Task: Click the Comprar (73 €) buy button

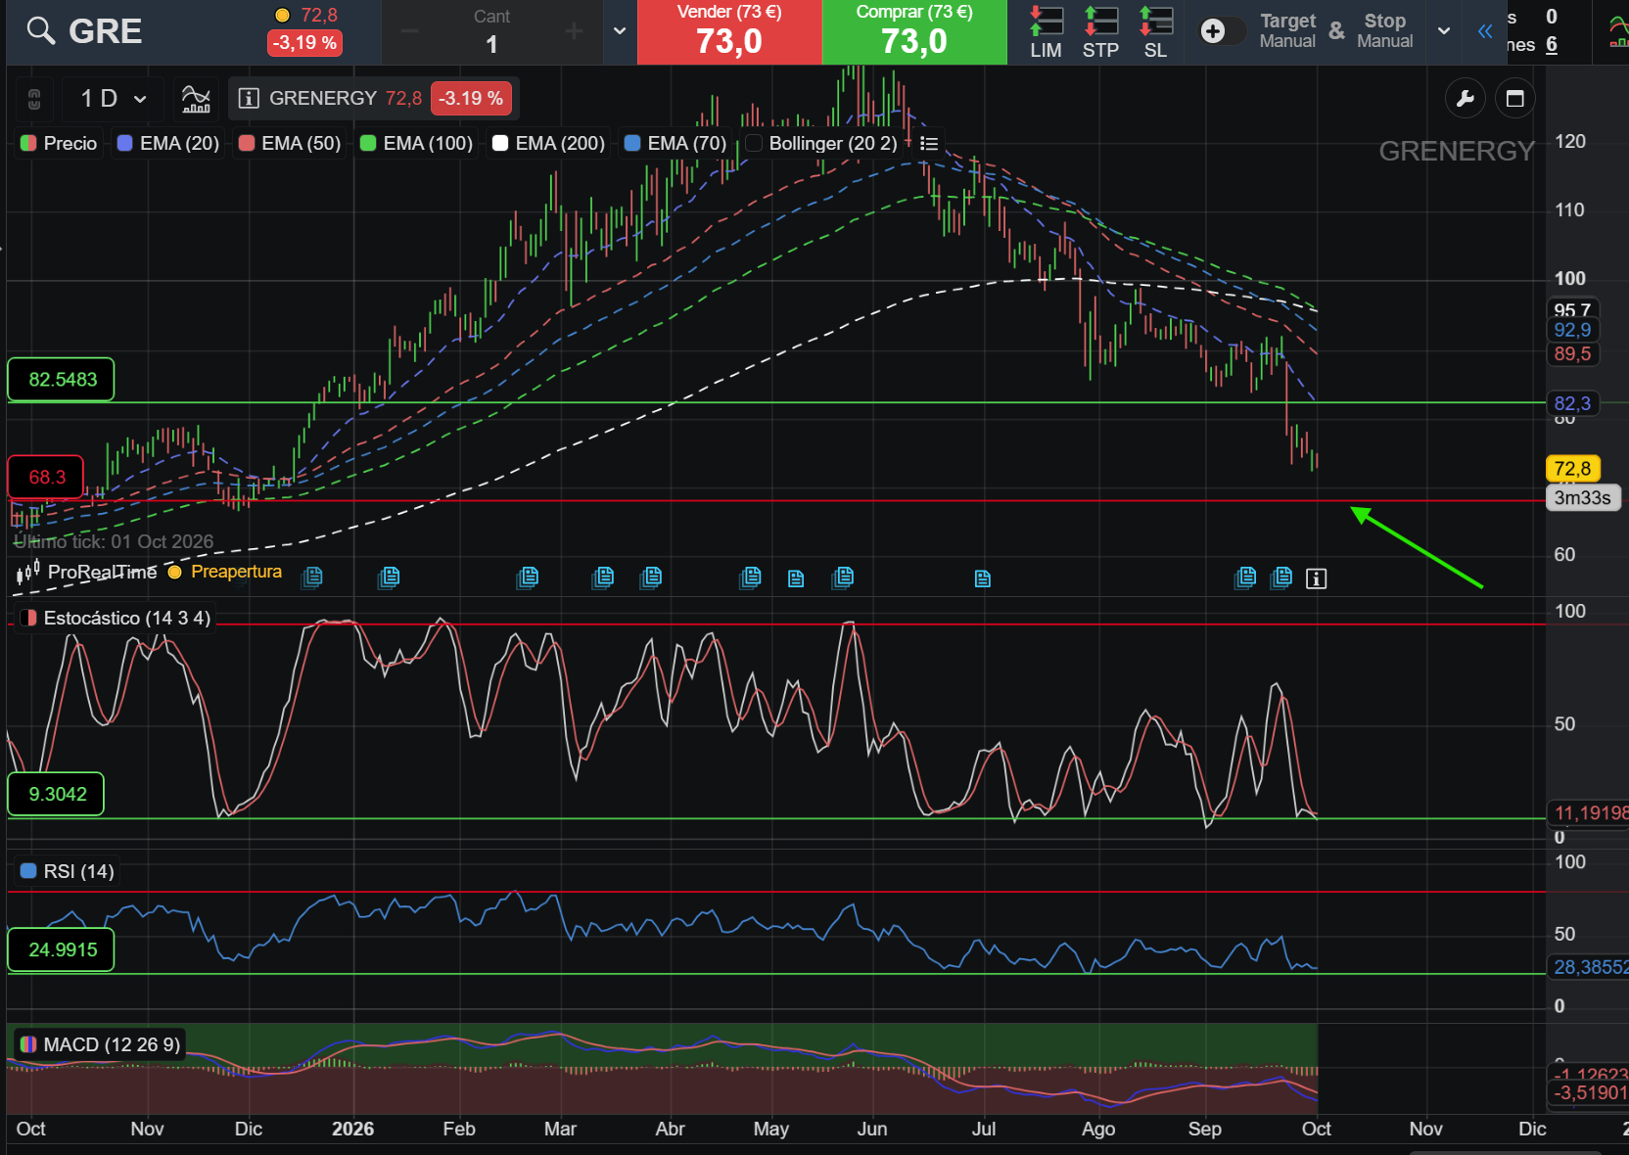Action: (914, 32)
